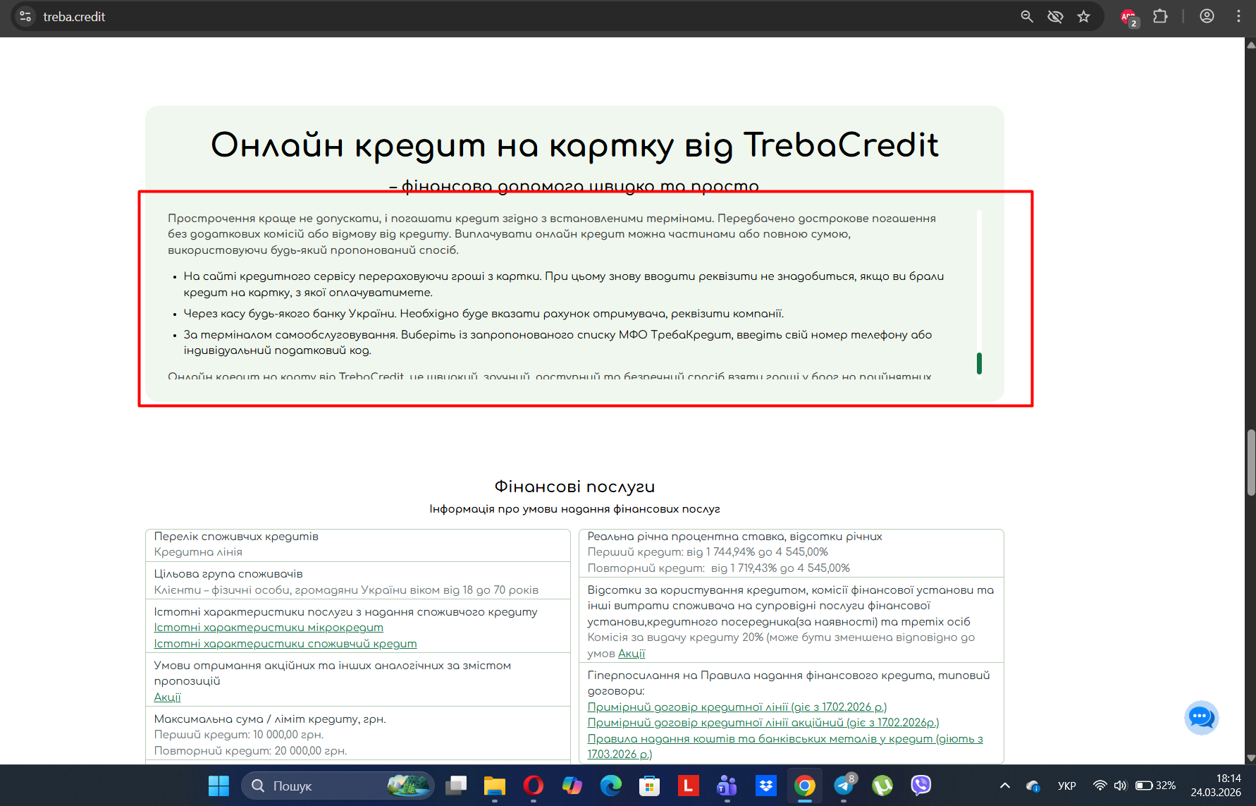Open the Акції link in commission row
The image size is (1256, 806).
point(632,654)
